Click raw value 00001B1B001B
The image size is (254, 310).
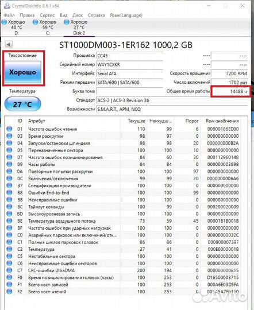tap(223, 221)
